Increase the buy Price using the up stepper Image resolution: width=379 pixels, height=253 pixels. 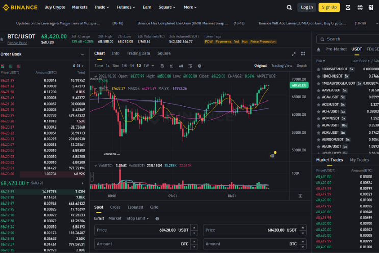tap(194, 227)
